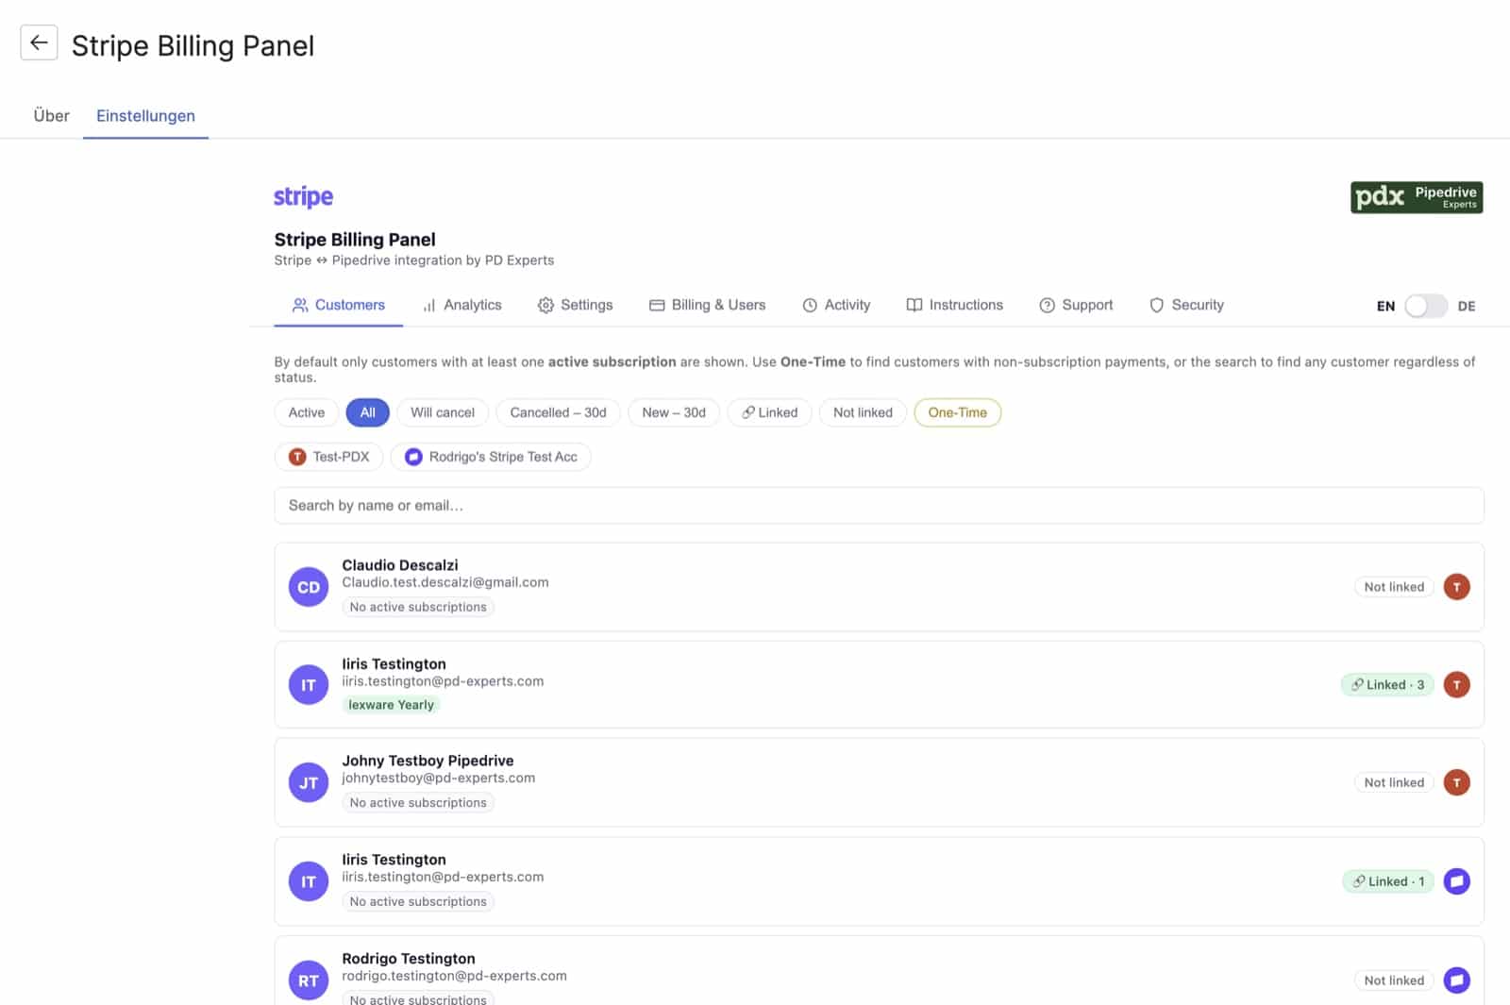Open the Support tab
This screenshot has height=1005, width=1510.
1076,305
